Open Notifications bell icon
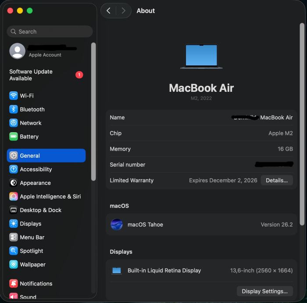The image size is (307, 303). click(14, 284)
